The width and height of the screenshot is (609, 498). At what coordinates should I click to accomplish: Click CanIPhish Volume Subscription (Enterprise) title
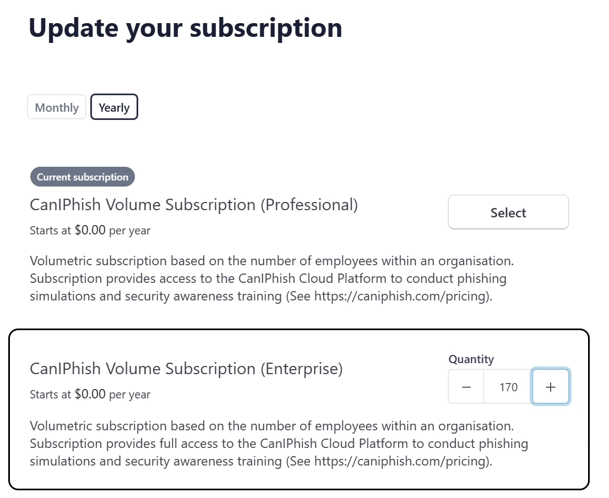point(186,369)
